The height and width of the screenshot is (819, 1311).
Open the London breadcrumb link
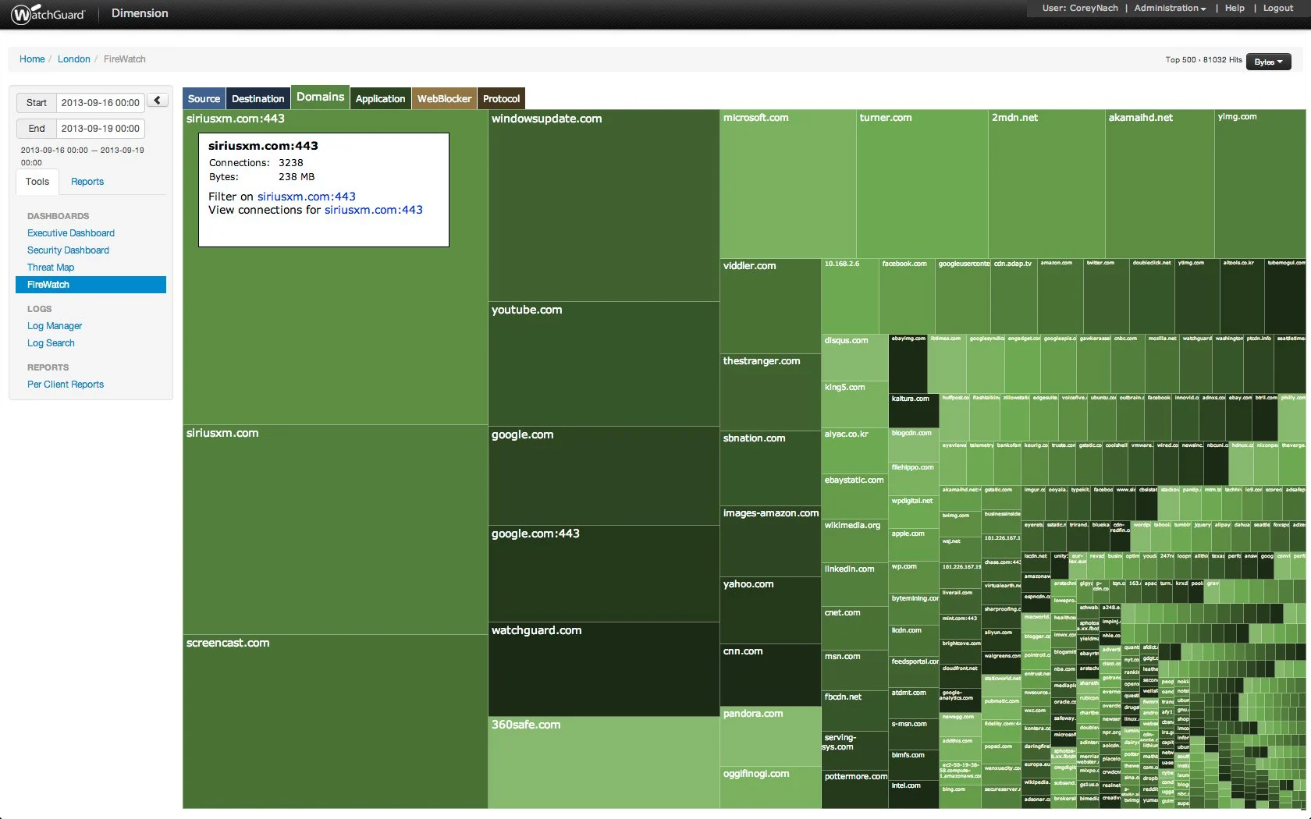[74, 59]
